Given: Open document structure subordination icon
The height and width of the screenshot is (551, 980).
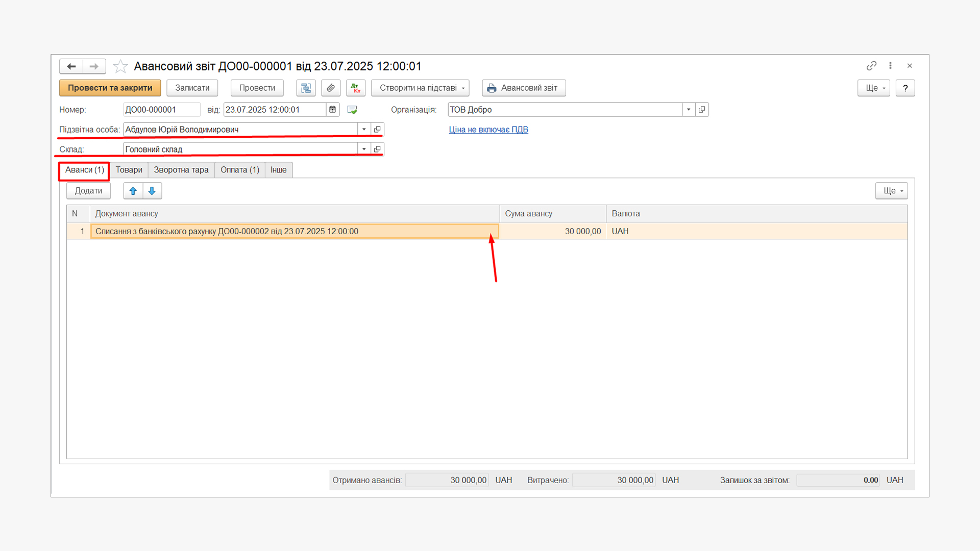Looking at the screenshot, I should (x=306, y=88).
